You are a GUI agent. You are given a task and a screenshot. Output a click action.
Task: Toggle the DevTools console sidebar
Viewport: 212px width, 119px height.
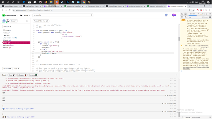click(x=182, y=17)
